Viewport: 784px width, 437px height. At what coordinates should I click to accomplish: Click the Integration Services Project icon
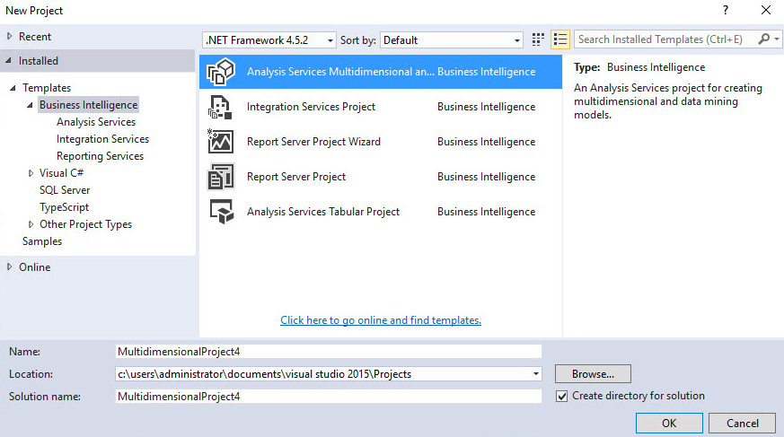click(221, 107)
